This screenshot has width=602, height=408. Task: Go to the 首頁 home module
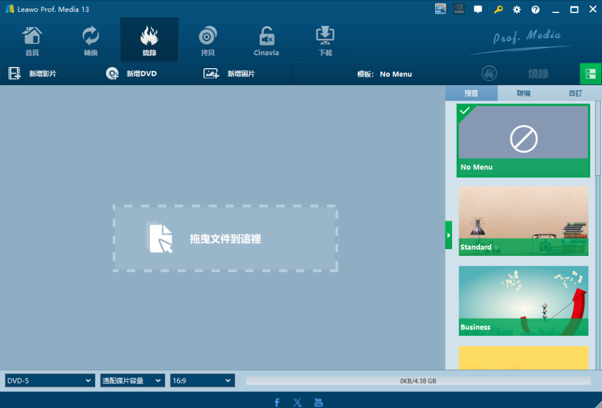coord(32,41)
